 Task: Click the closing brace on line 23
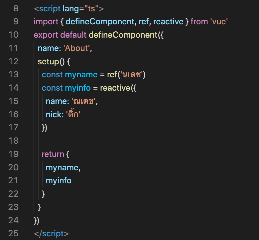point(39,207)
